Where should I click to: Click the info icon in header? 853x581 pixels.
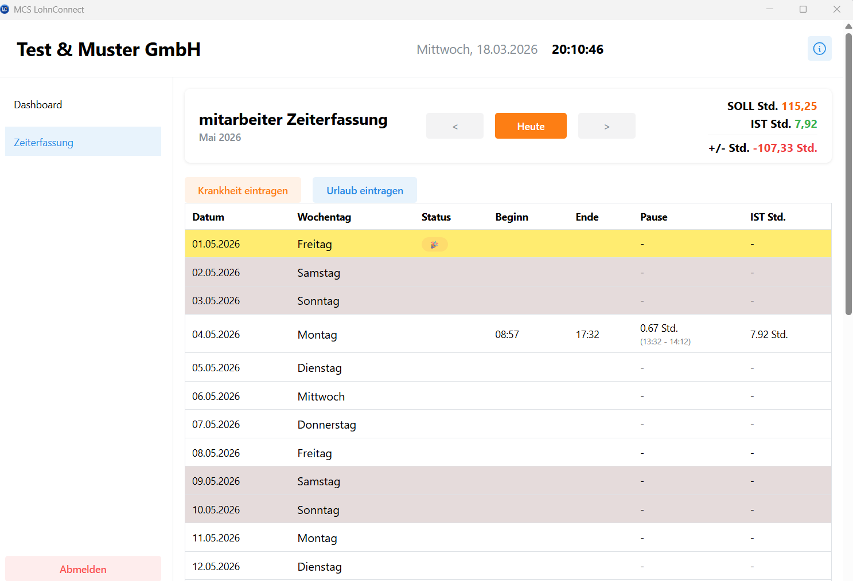point(819,49)
